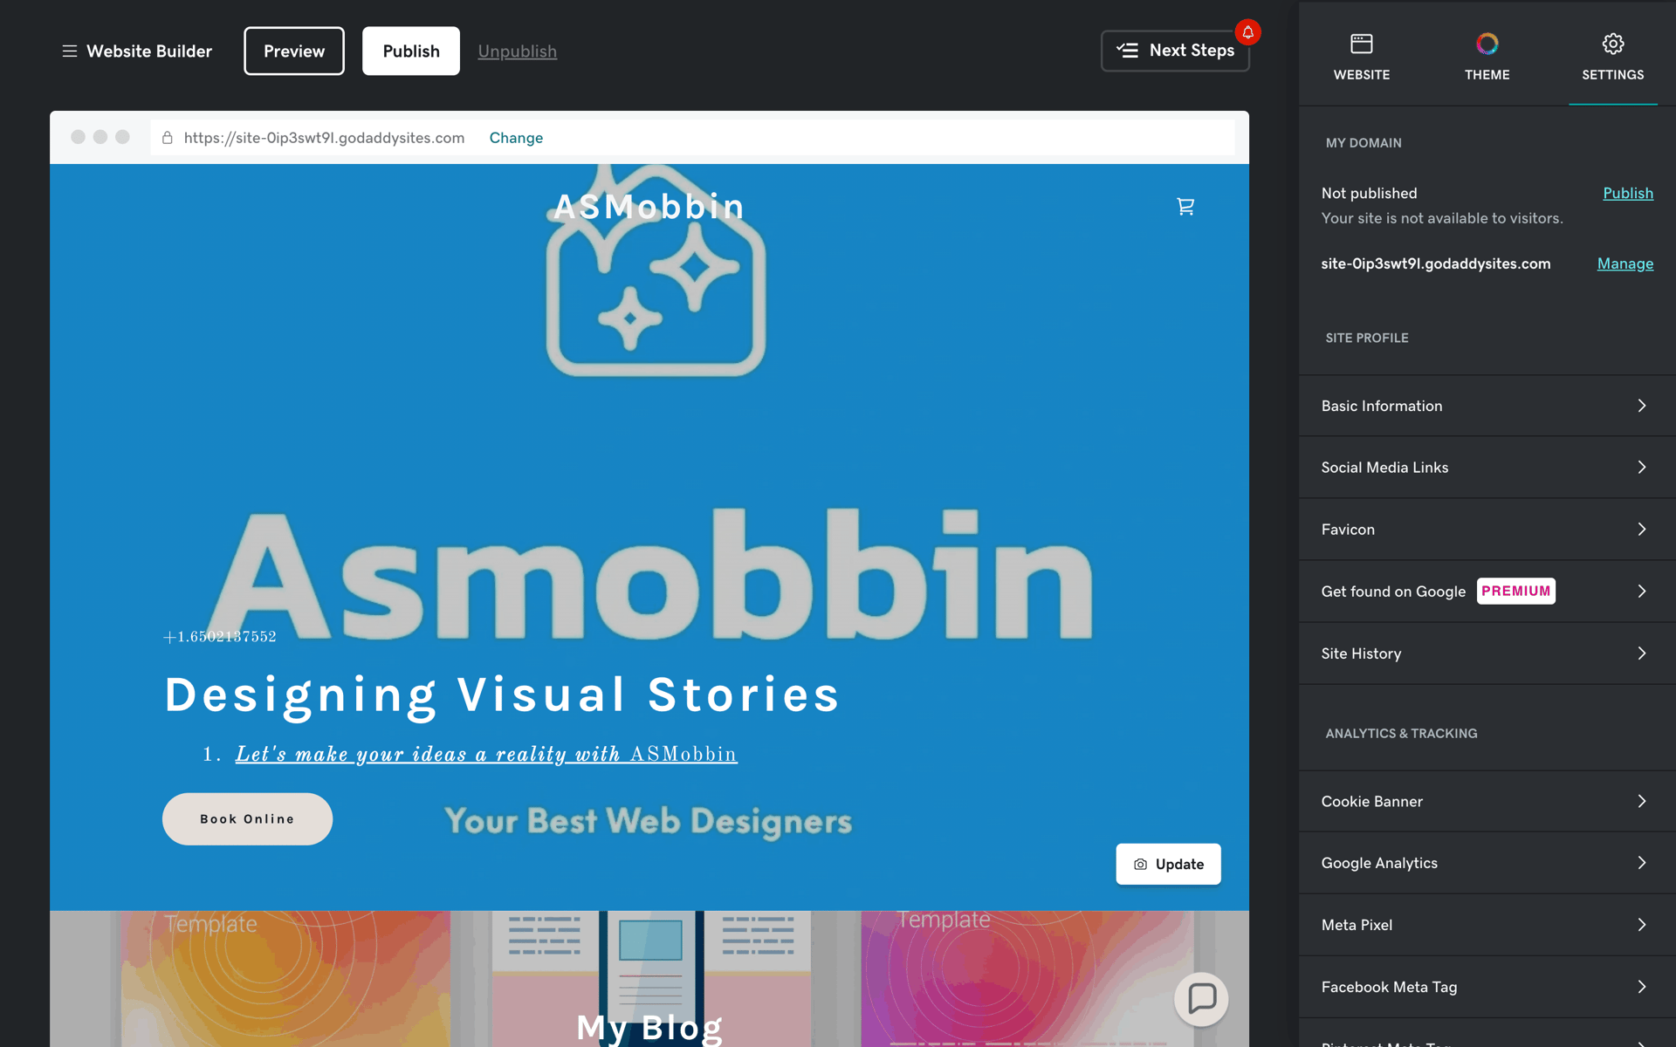Click the lock icon beside the site URL
Screen dimensions: 1676x1047
pyautogui.click(x=168, y=138)
